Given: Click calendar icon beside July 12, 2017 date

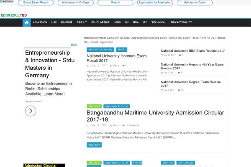Looking at the screenshot, I should click(87, 66).
